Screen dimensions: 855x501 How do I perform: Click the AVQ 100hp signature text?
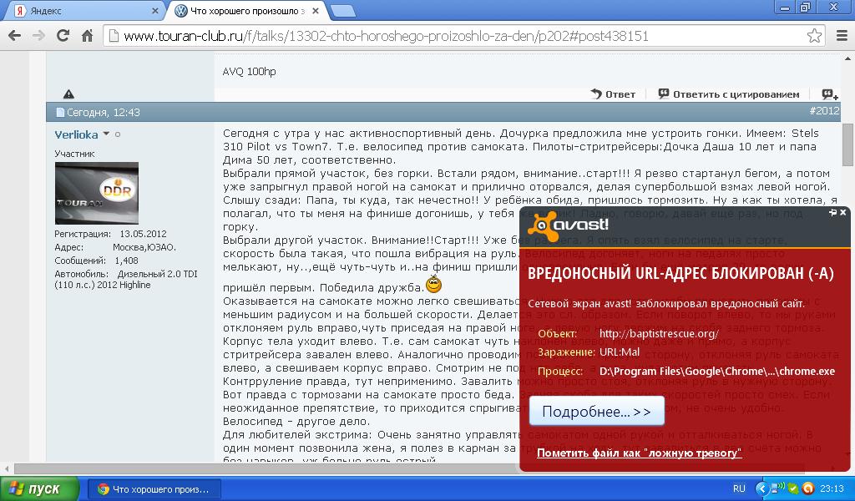[x=249, y=72]
